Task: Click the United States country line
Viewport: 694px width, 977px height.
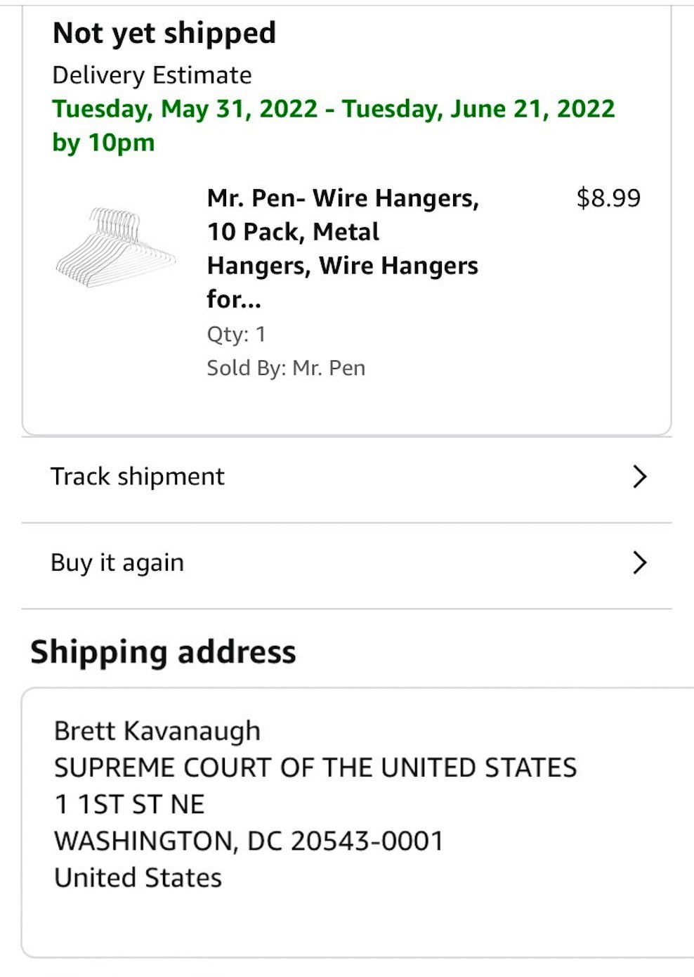Action: pyautogui.click(x=138, y=878)
